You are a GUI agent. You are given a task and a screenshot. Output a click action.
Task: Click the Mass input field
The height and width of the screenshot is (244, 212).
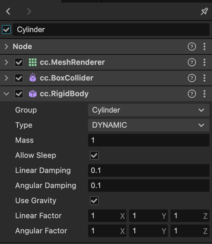tap(148, 140)
